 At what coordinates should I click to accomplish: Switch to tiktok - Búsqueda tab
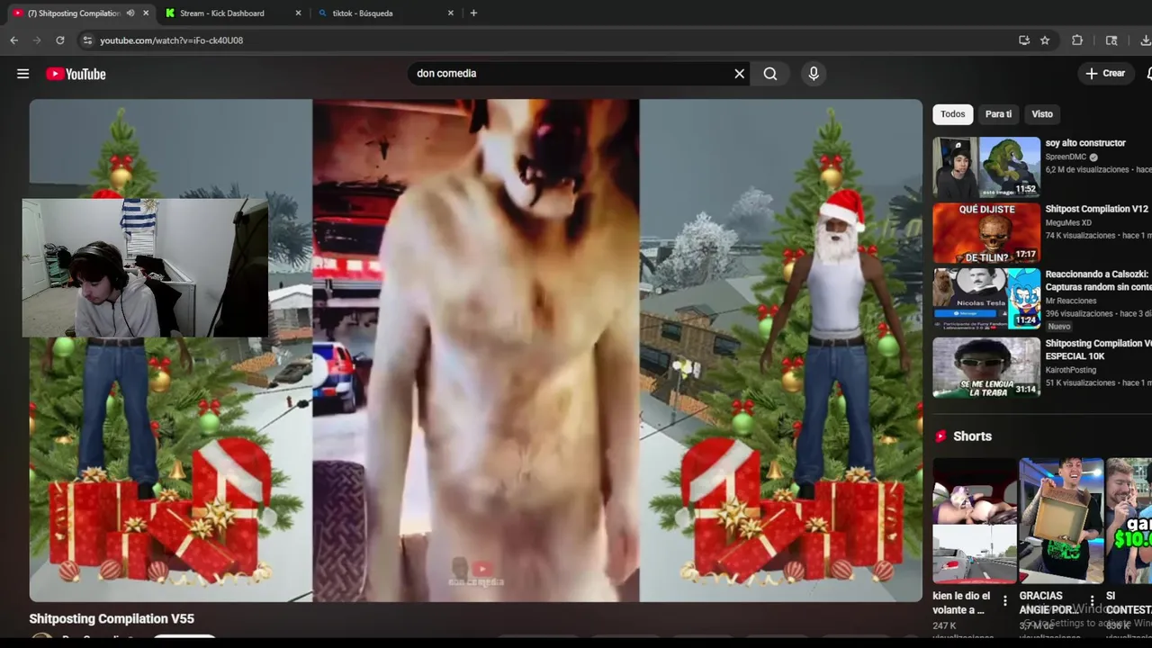tap(363, 13)
